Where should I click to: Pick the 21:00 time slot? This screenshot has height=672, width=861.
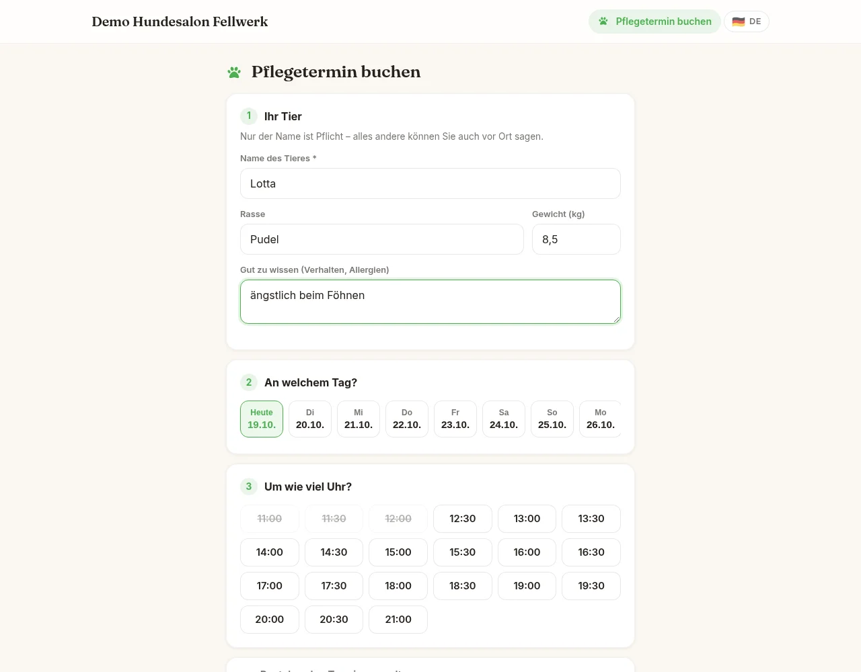(398, 620)
